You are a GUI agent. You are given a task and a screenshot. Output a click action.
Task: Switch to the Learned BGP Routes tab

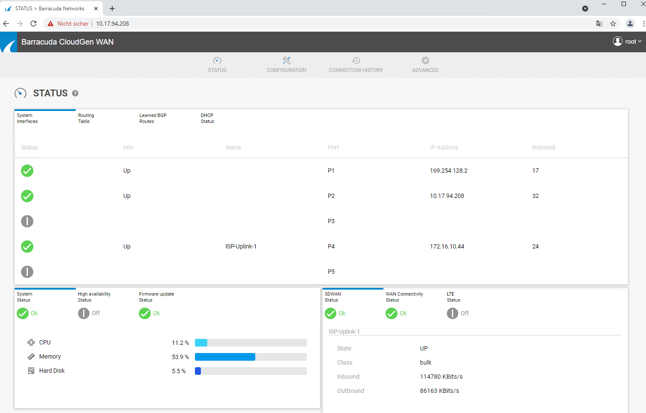167,118
